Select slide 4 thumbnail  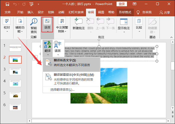[x=15, y=83]
